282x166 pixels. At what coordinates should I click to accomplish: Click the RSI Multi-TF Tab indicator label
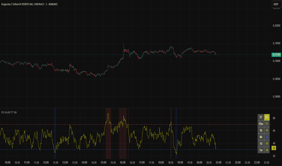[9, 112]
